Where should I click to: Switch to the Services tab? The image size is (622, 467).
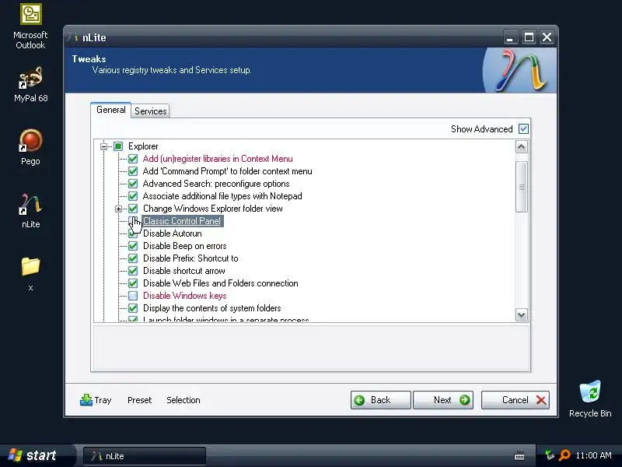pos(150,111)
